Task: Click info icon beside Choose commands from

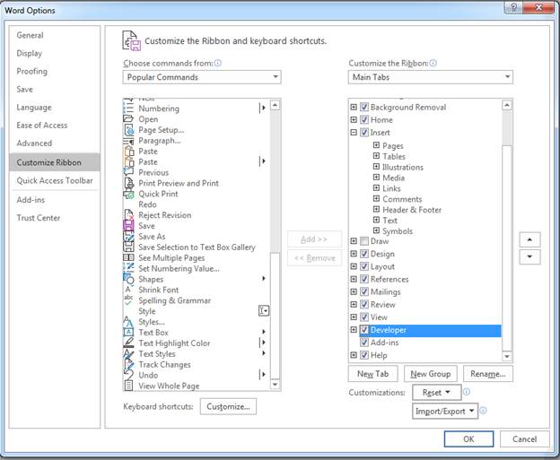Action: pos(217,63)
